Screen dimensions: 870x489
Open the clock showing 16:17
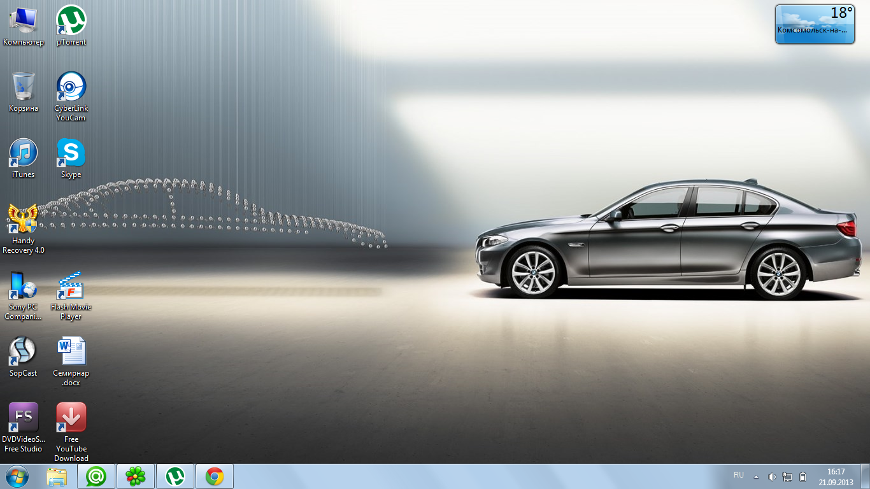pyautogui.click(x=836, y=476)
